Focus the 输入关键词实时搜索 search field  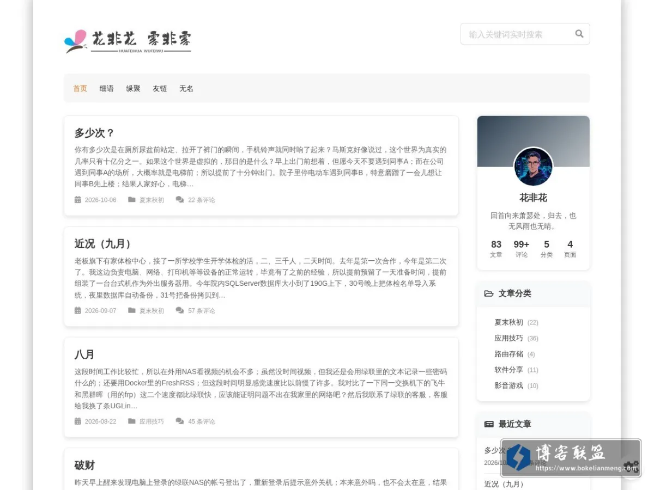(x=525, y=34)
